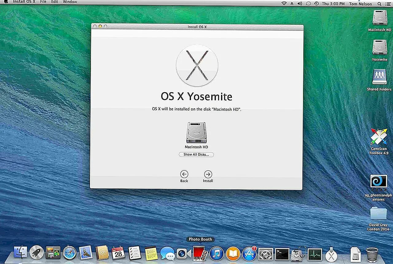The image size is (393, 264).
Task: Open Launchpad from the Dock
Action: (x=37, y=253)
